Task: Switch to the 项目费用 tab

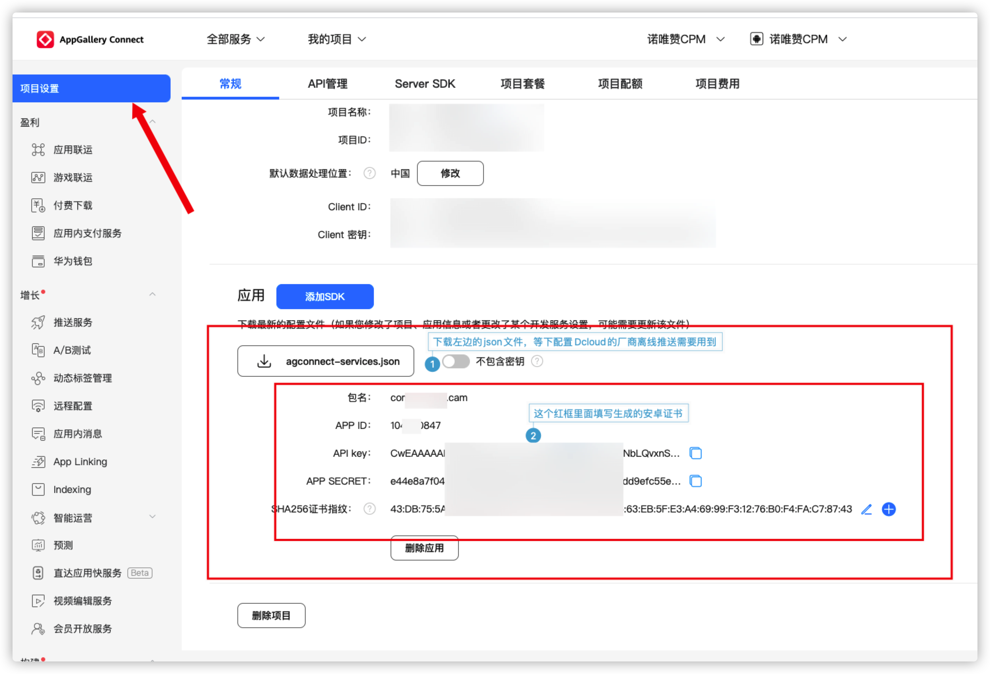Action: [717, 84]
